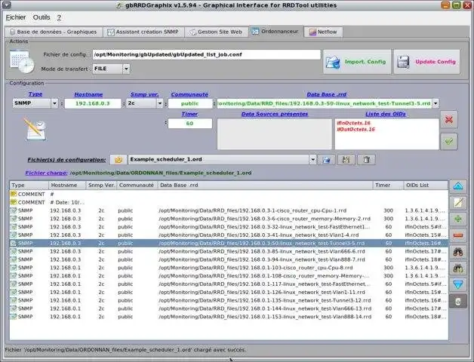Screen dimensions: 474x362
Task: Select ifInOctets.16 in the OIDs list
Action: pyautogui.click(x=354, y=123)
